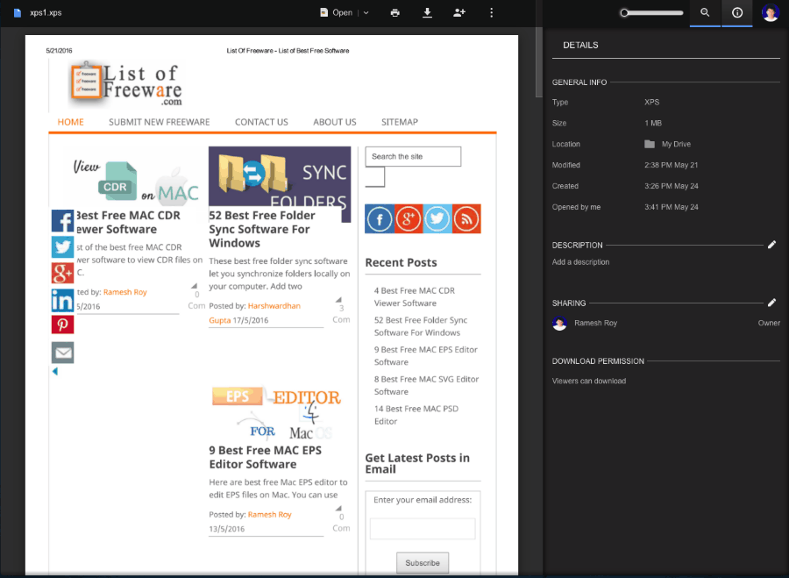Select SITEMAP in the site menu
Screen dimensions: 789x578
point(400,122)
